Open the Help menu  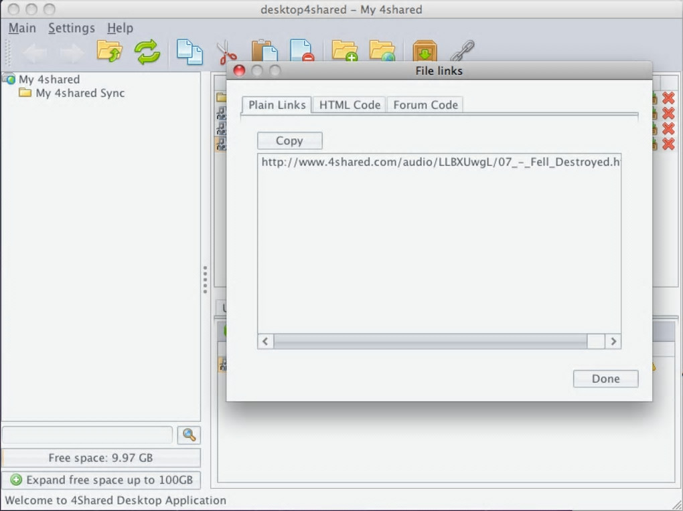pyautogui.click(x=121, y=28)
